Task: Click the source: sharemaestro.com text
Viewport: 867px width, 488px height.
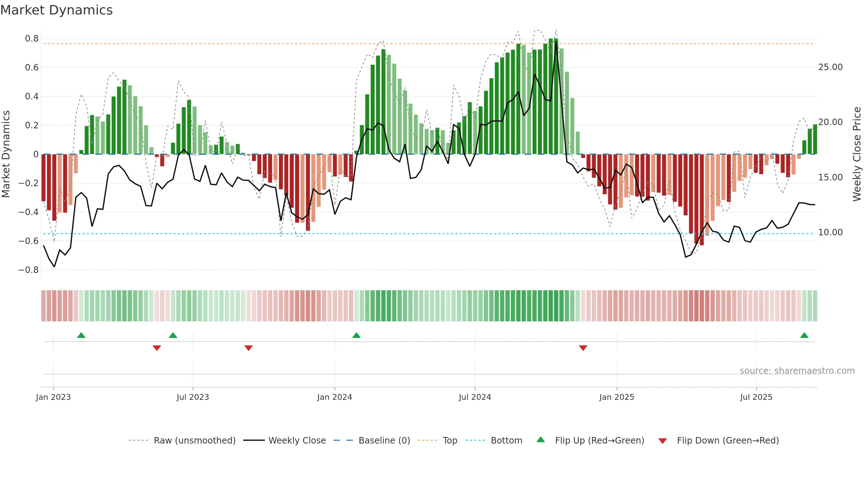Action: click(797, 371)
